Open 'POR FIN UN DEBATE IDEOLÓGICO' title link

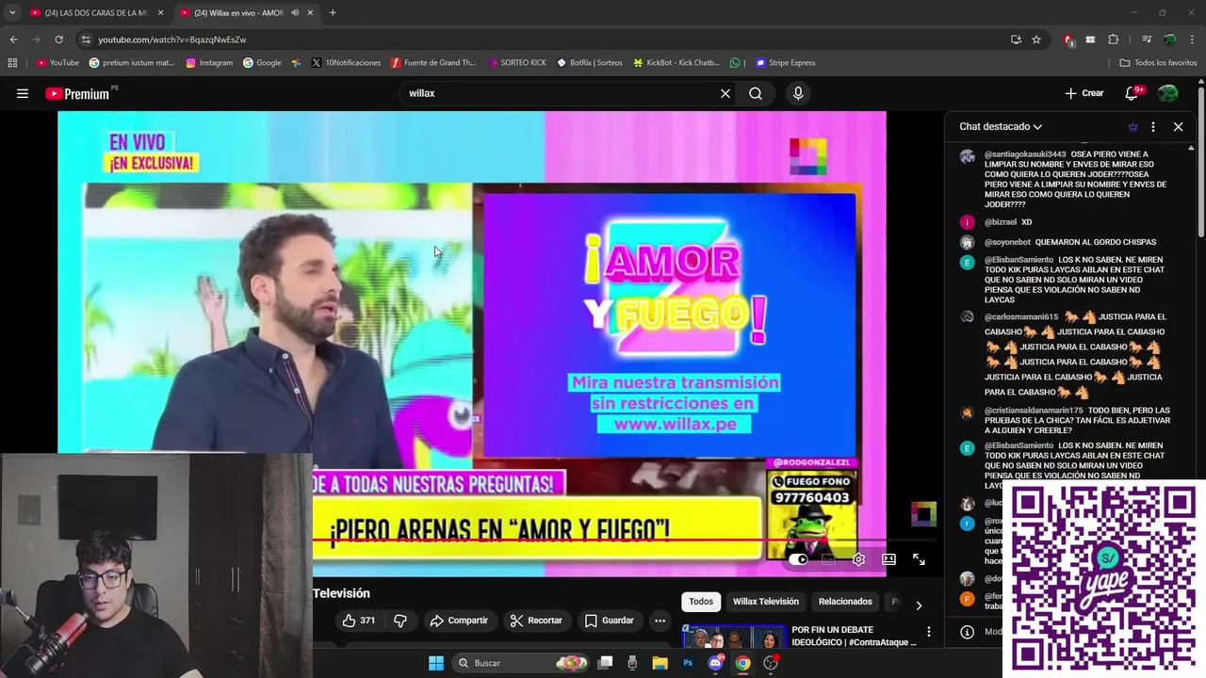[x=854, y=636]
